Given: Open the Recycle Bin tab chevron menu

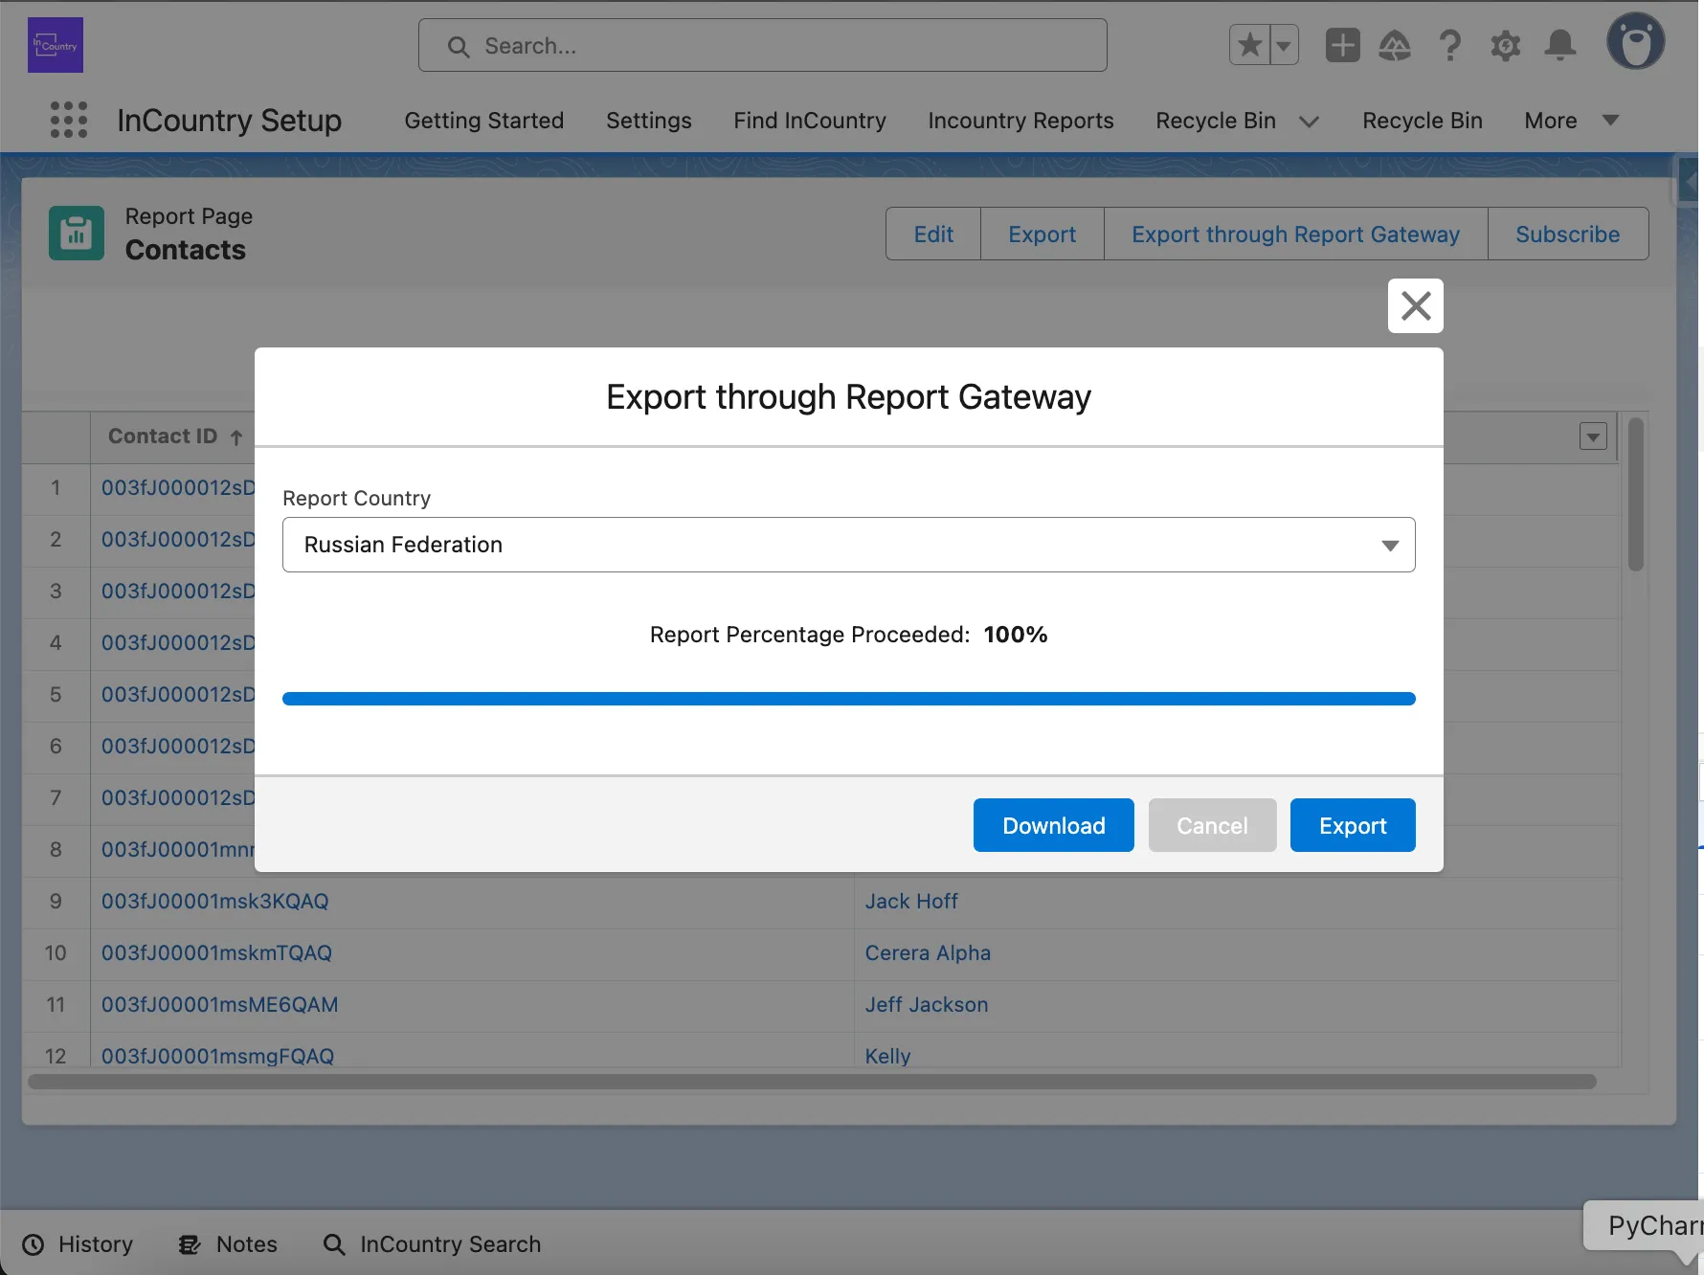Looking at the screenshot, I should pos(1309,122).
